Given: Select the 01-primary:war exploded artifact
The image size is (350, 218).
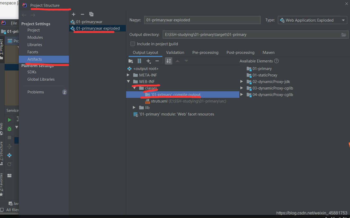Looking at the screenshot, I should [97, 28].
